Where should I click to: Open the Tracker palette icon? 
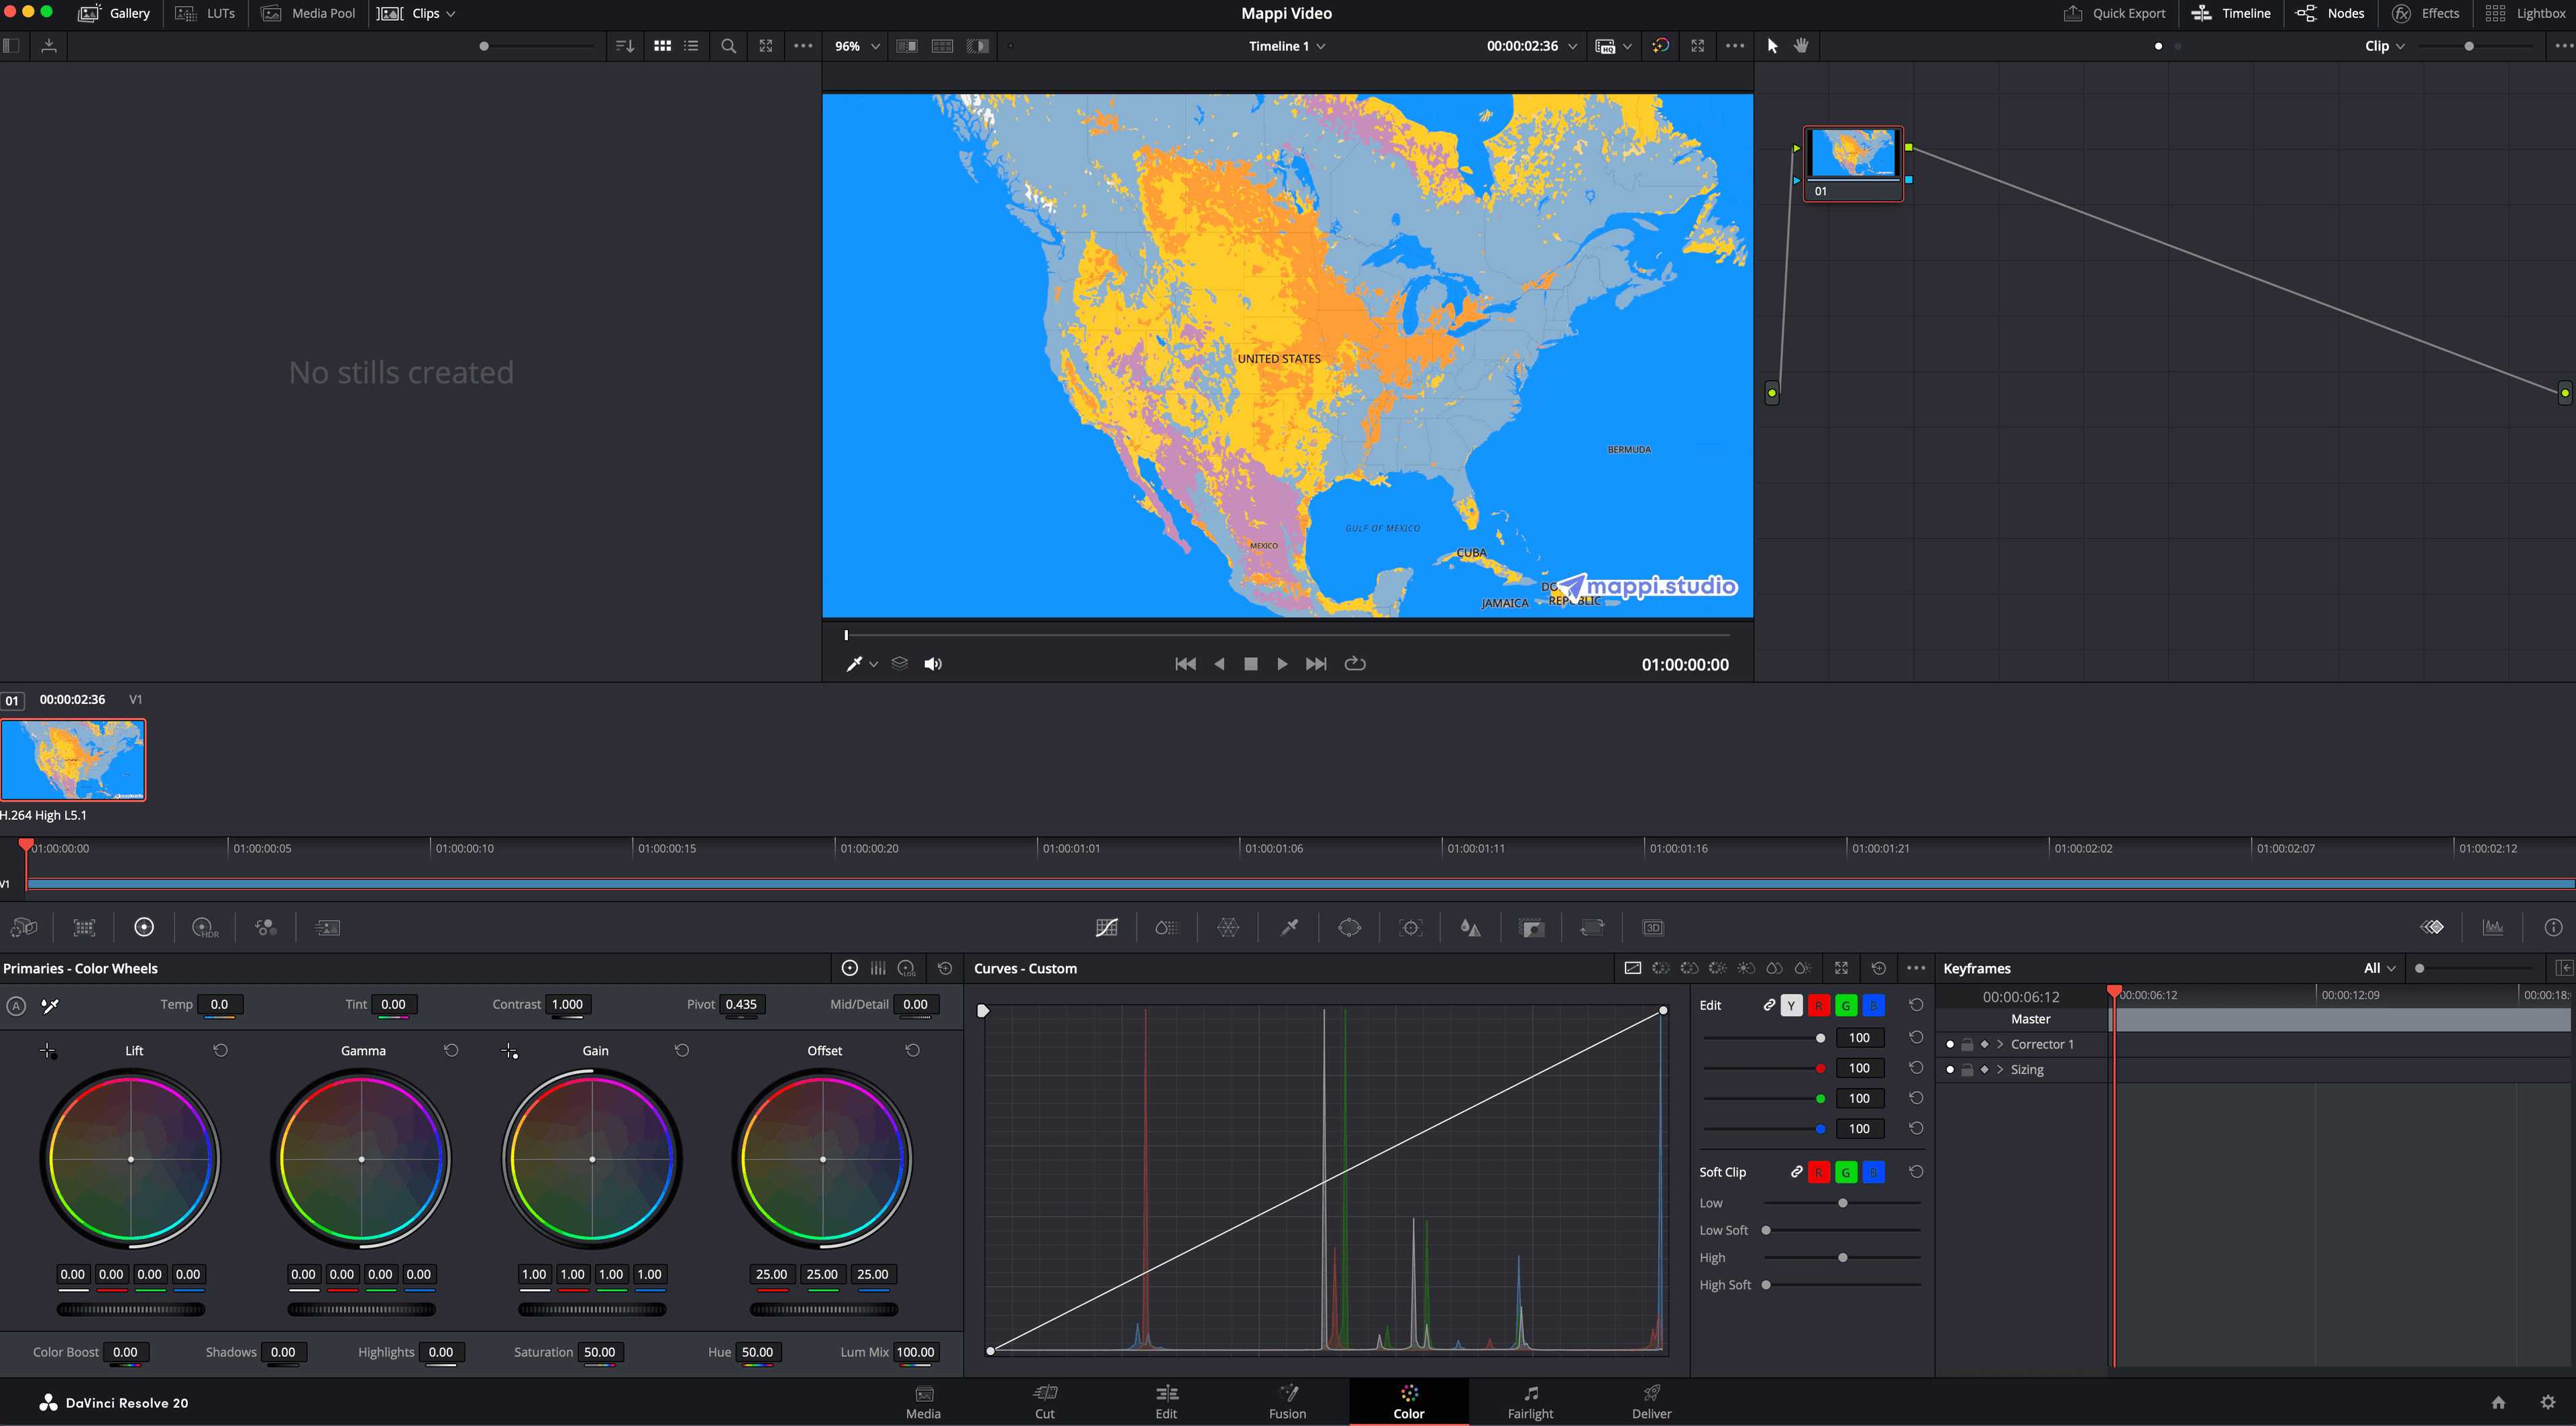pyautogui.click(x=1410, y=927)
